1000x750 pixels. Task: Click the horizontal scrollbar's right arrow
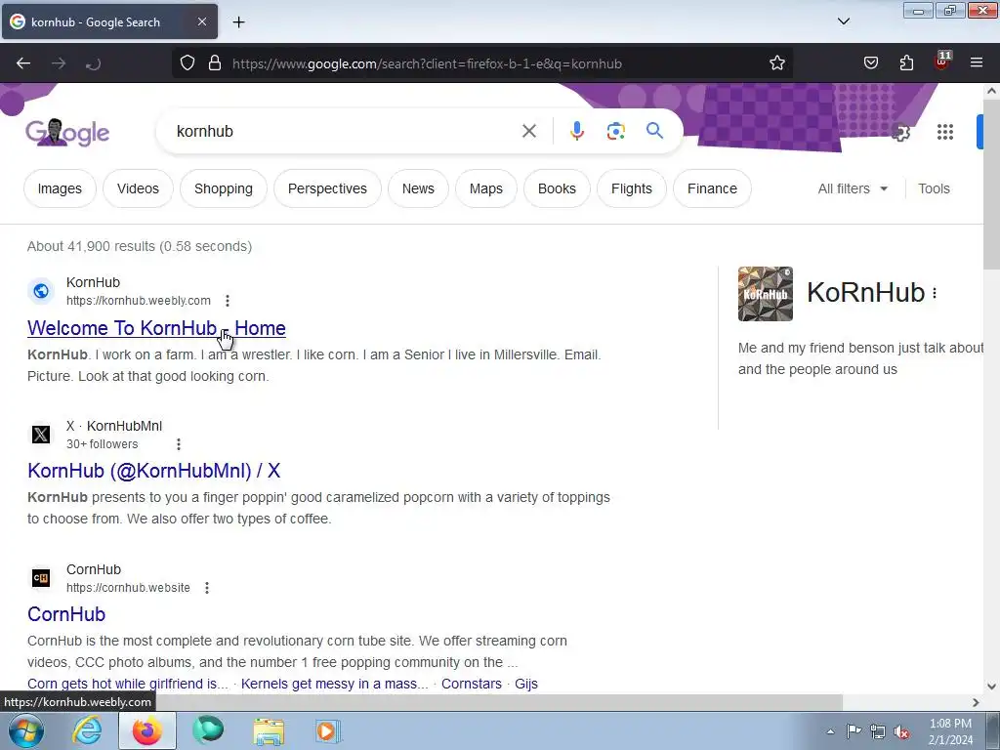click(976, 702)
